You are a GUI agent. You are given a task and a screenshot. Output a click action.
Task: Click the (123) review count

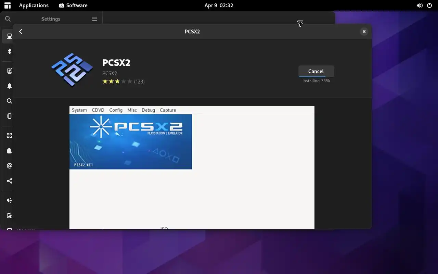139,82
